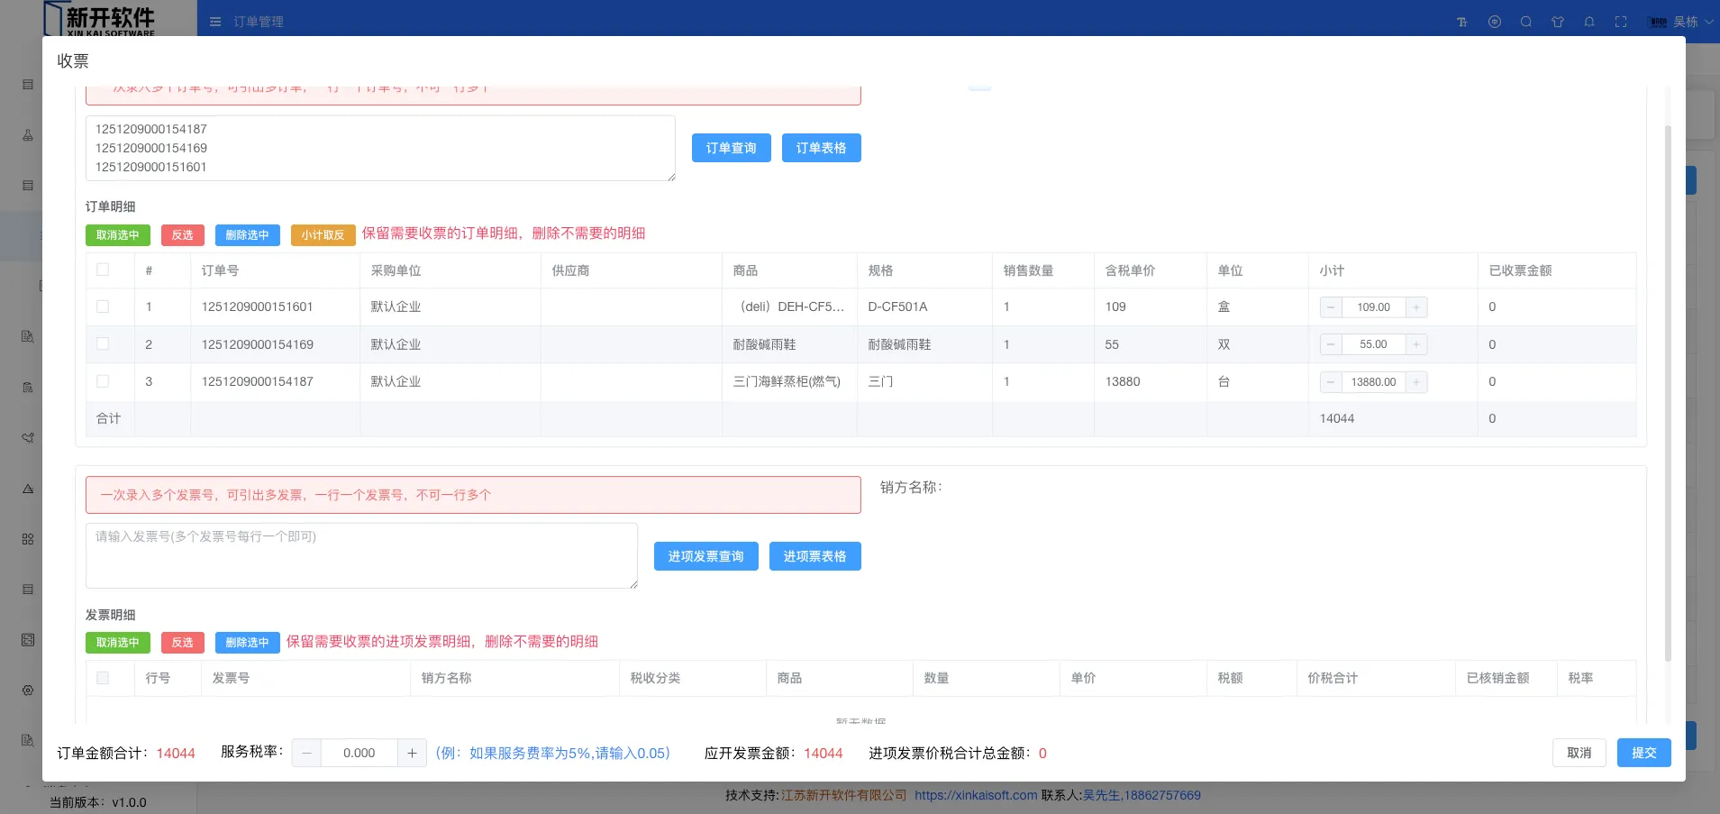Click the language switch icon in header
This screenshot has width=1720, height=814.
click(x=1495, y=22)
